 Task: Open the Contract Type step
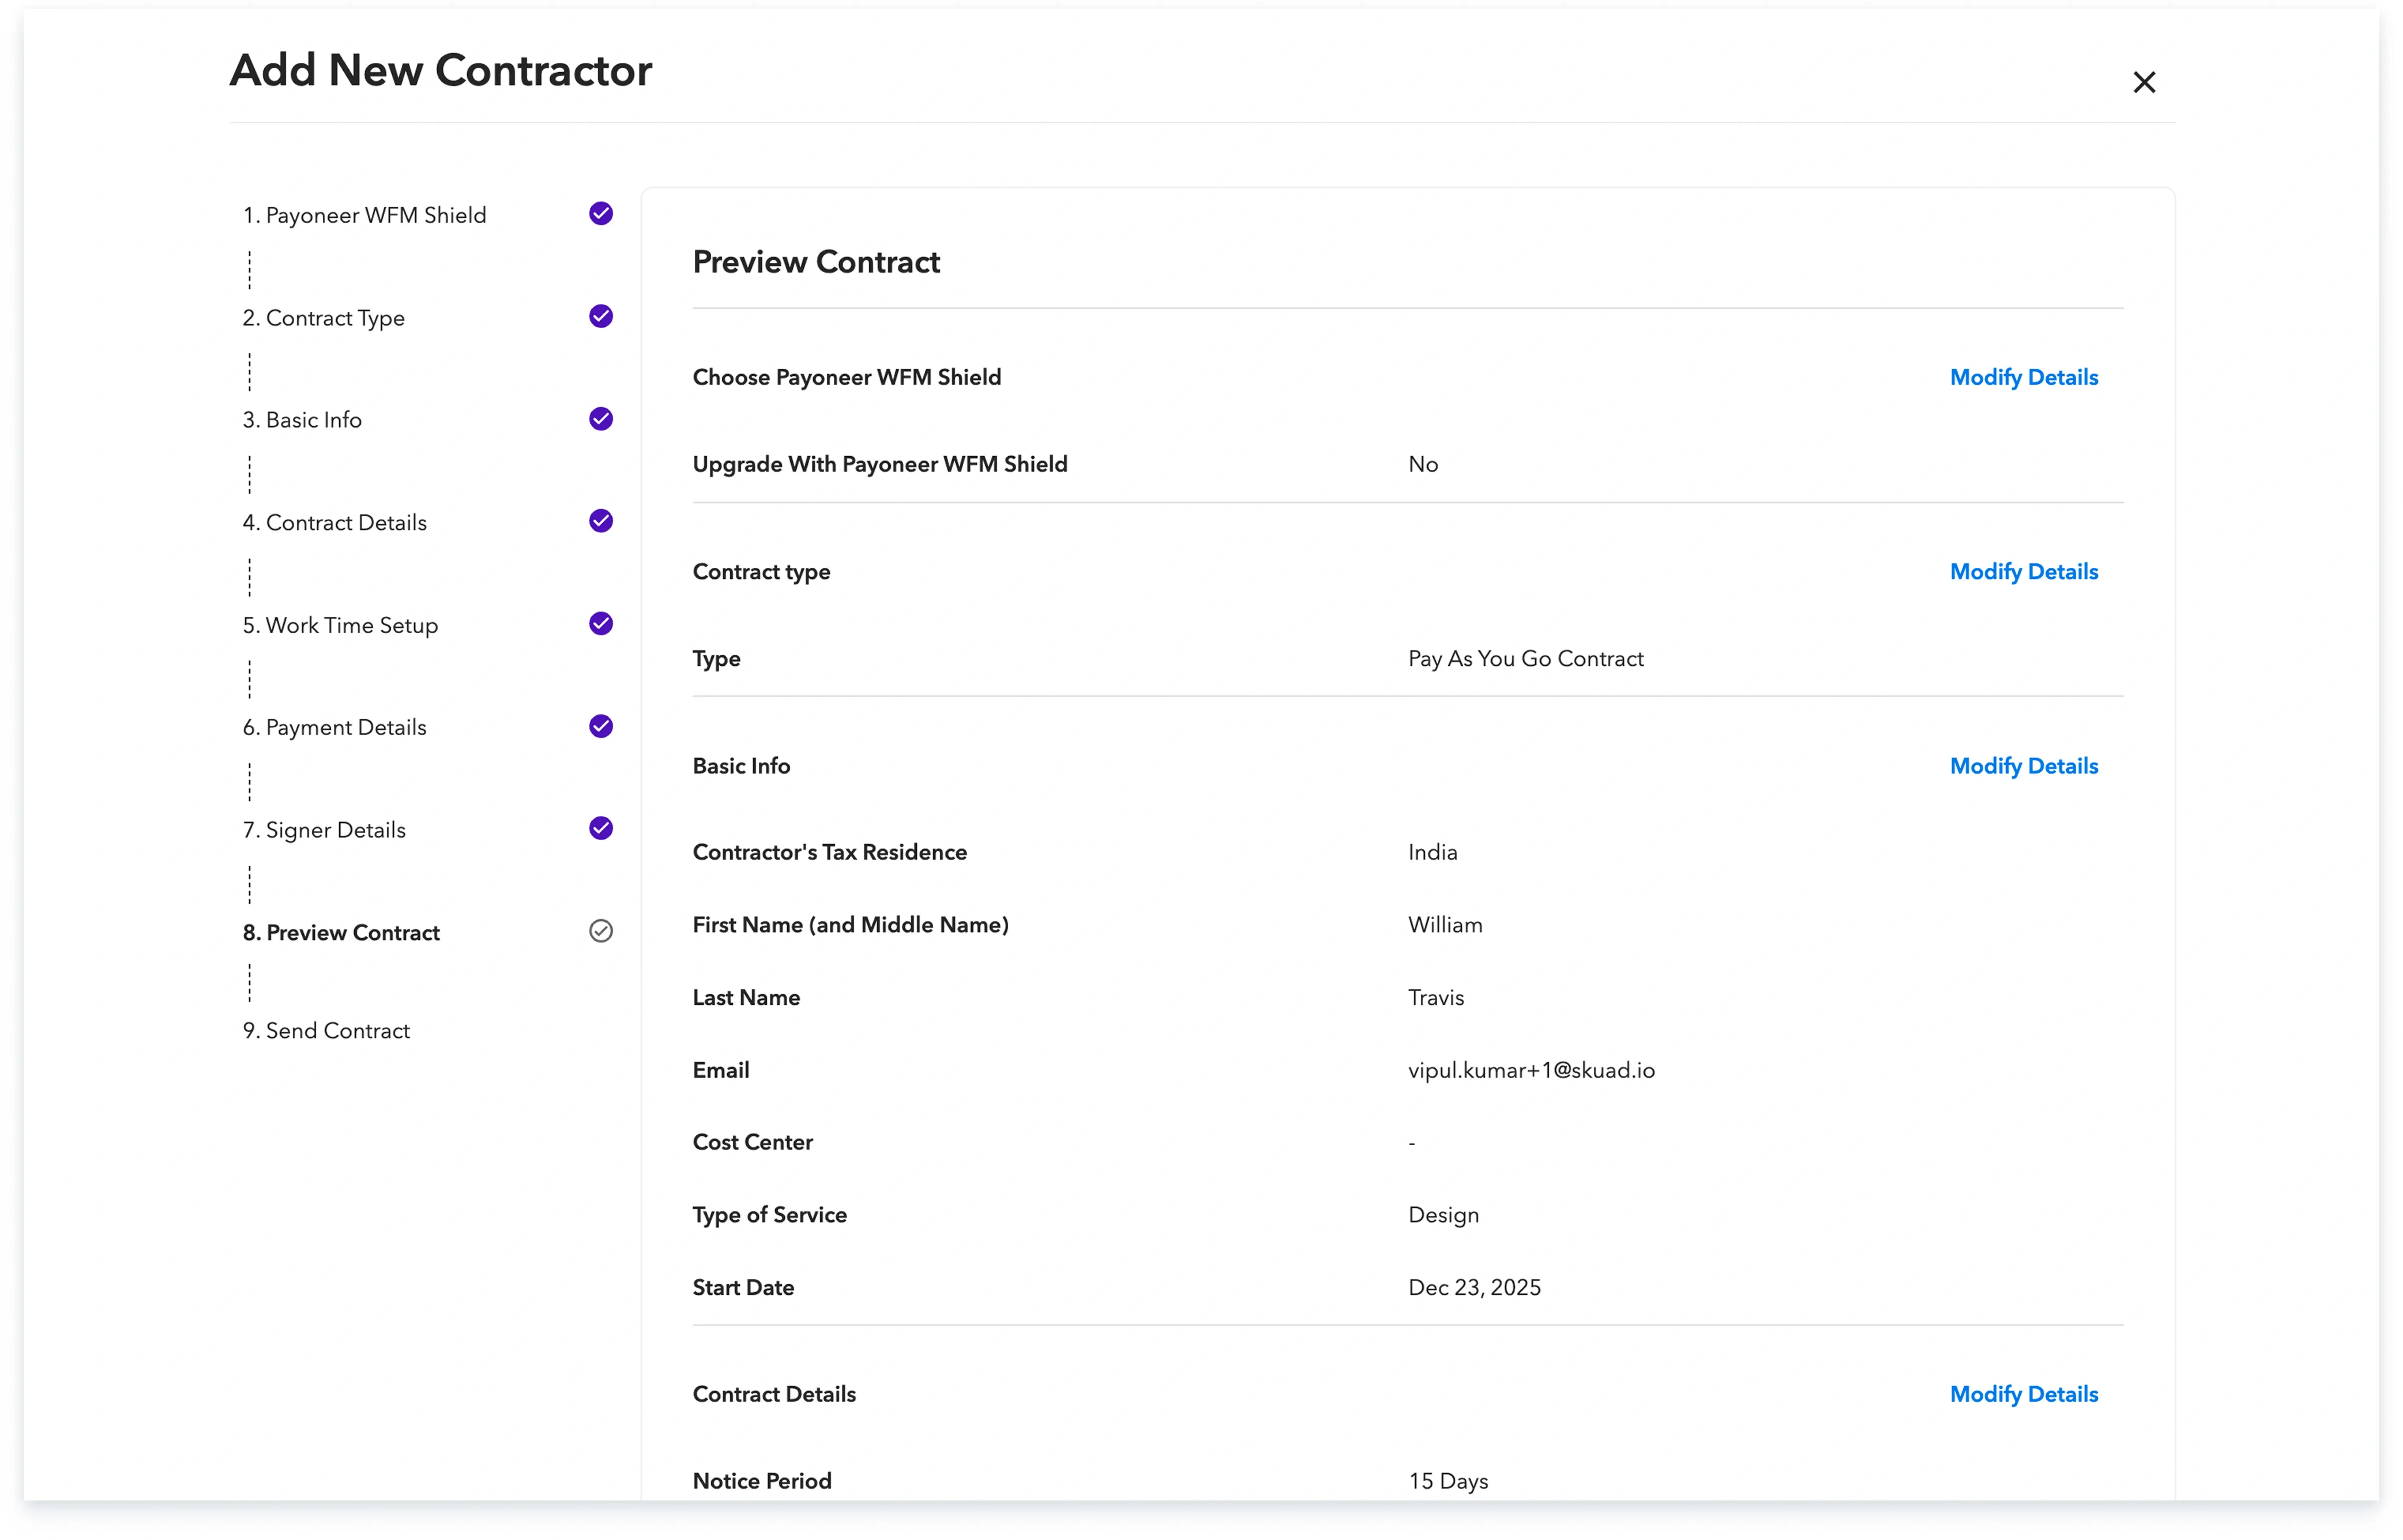[324, 318]
